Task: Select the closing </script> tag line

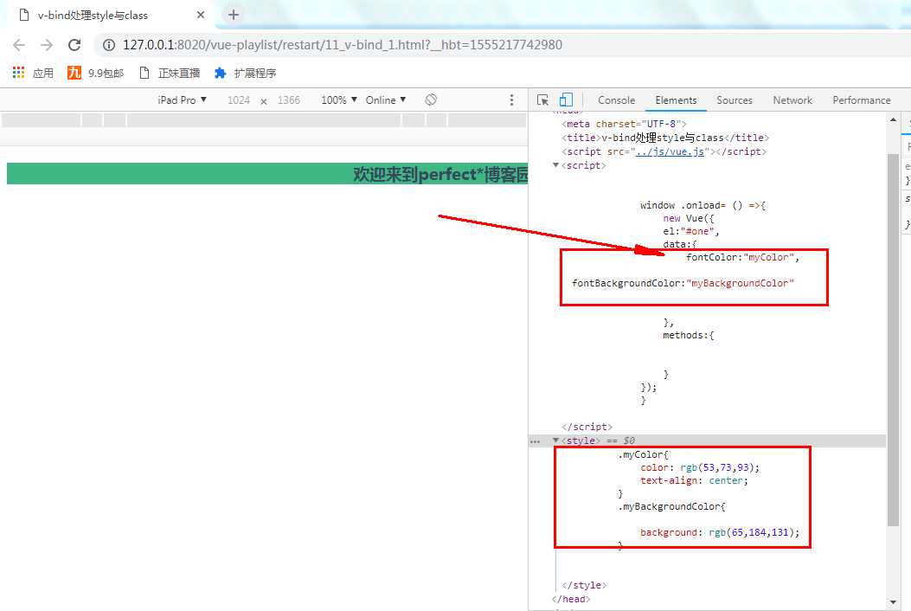Action: click(587, 427)
